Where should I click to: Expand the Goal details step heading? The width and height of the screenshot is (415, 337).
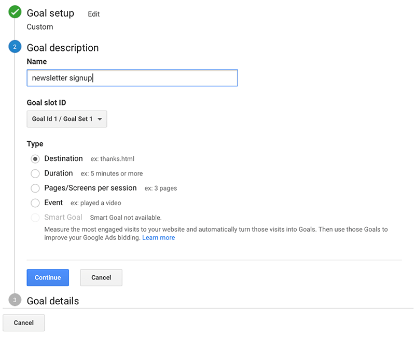(52, 301)
